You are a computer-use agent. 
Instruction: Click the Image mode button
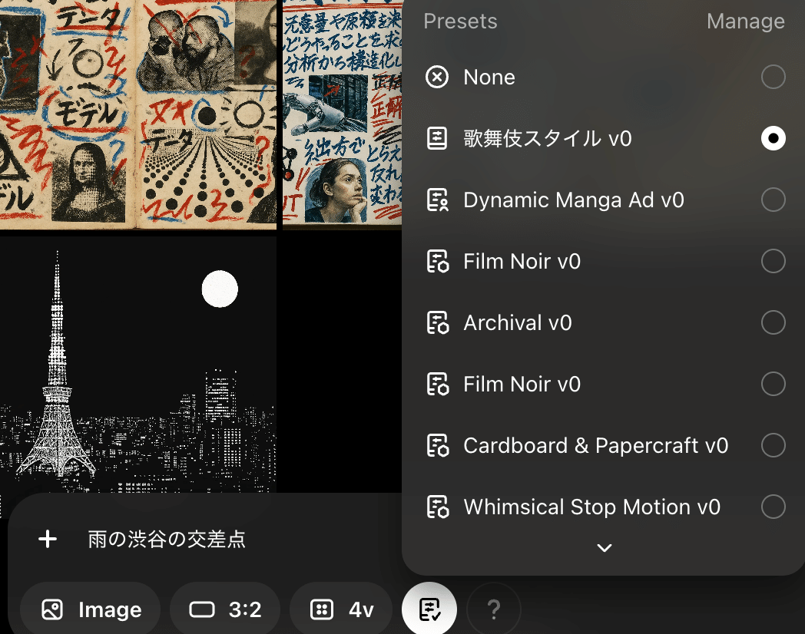pyautogui.click(x=91, y=610)
